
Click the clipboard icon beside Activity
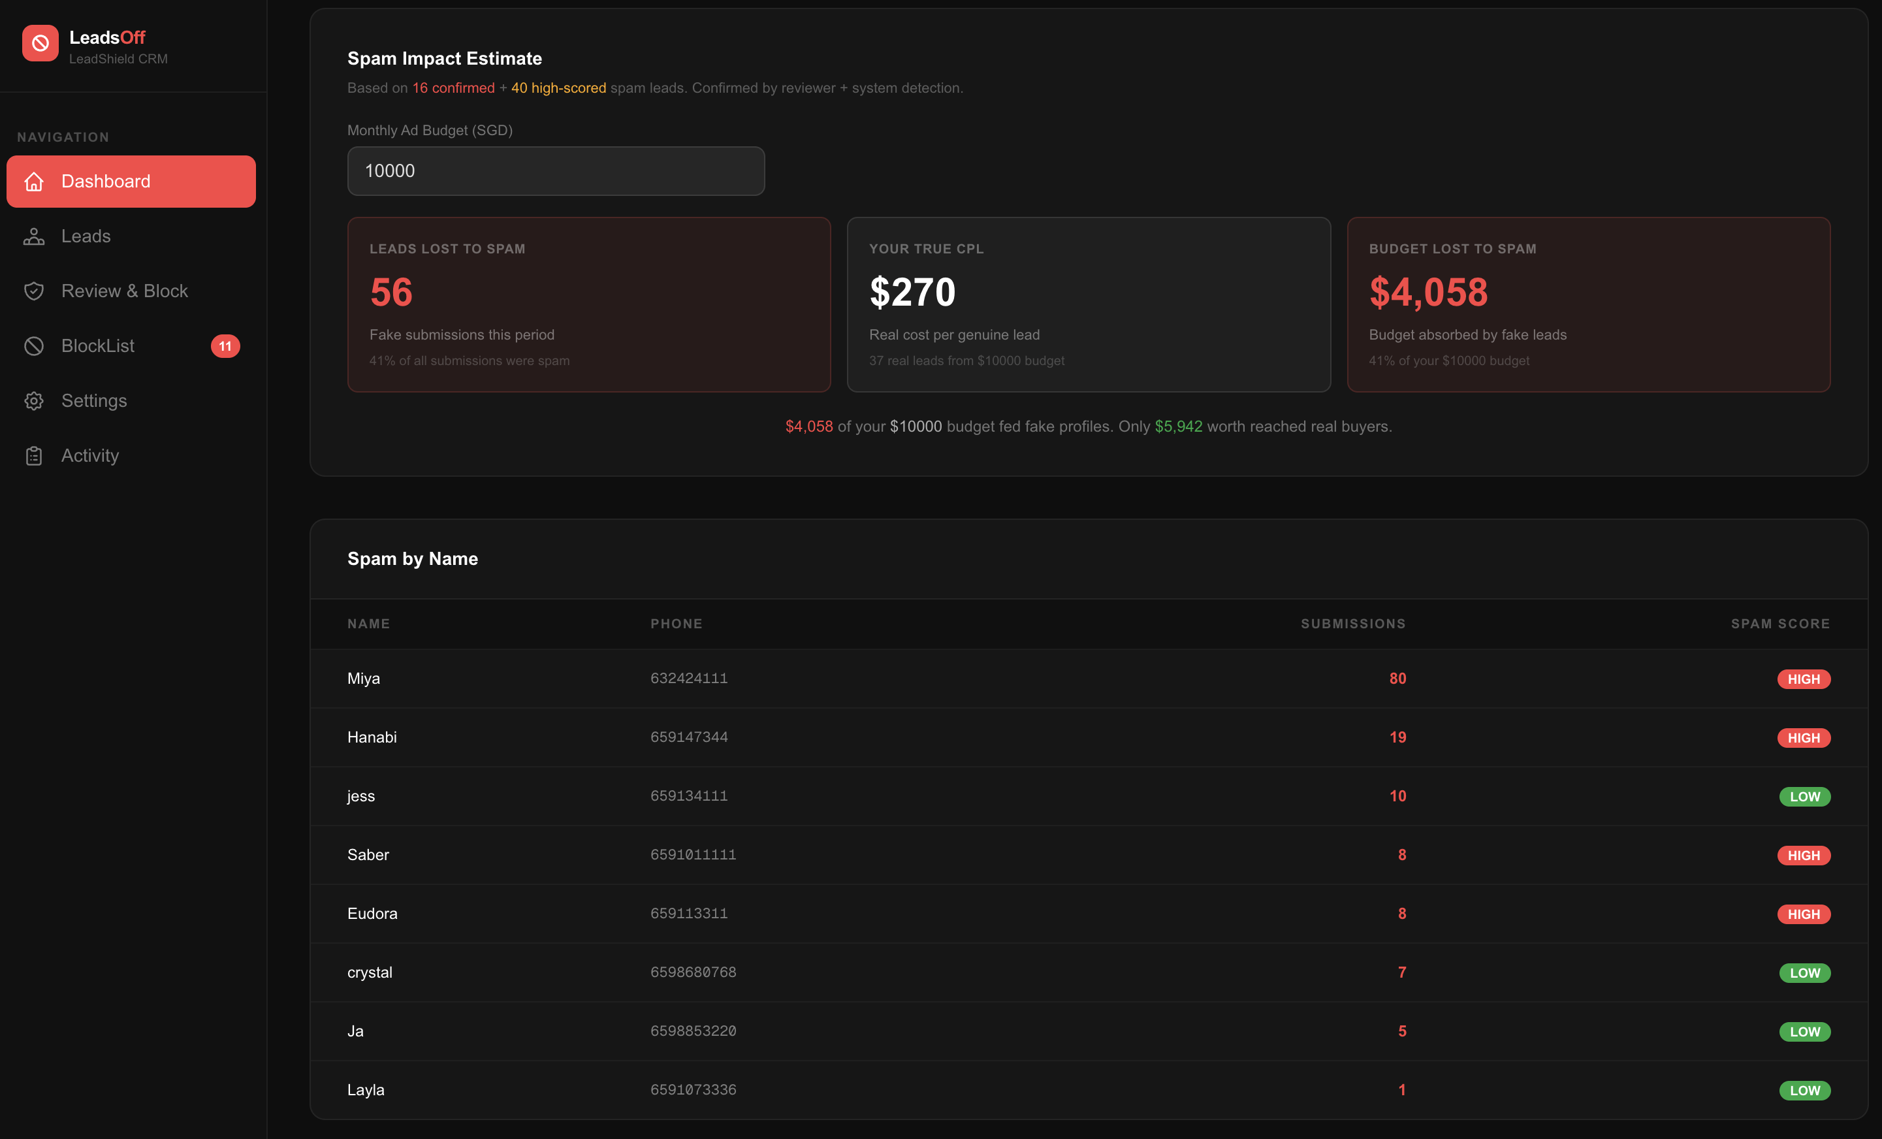pyautogui.click(x=35, y=455)
